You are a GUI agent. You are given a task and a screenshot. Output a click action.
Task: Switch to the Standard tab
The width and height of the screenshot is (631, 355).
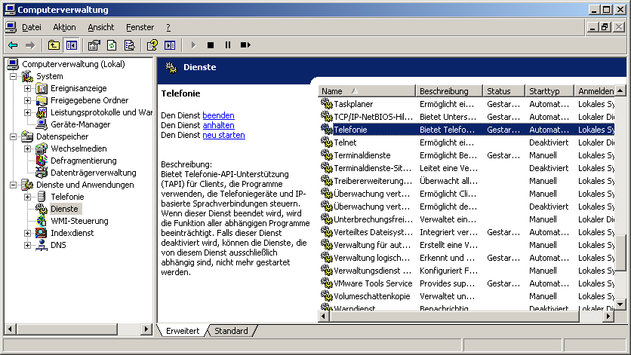[230, 331]
